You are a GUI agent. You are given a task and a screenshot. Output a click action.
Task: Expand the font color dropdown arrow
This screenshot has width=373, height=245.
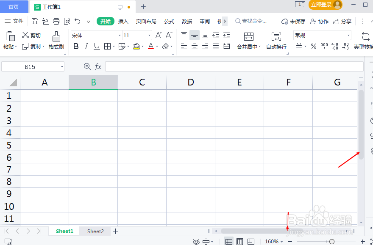pos(157,46)
